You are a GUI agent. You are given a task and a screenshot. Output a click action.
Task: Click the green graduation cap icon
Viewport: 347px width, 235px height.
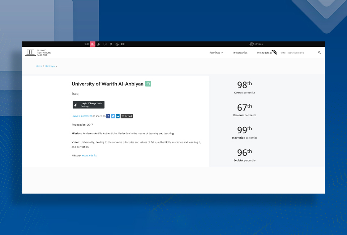click(x=148, y=84)
